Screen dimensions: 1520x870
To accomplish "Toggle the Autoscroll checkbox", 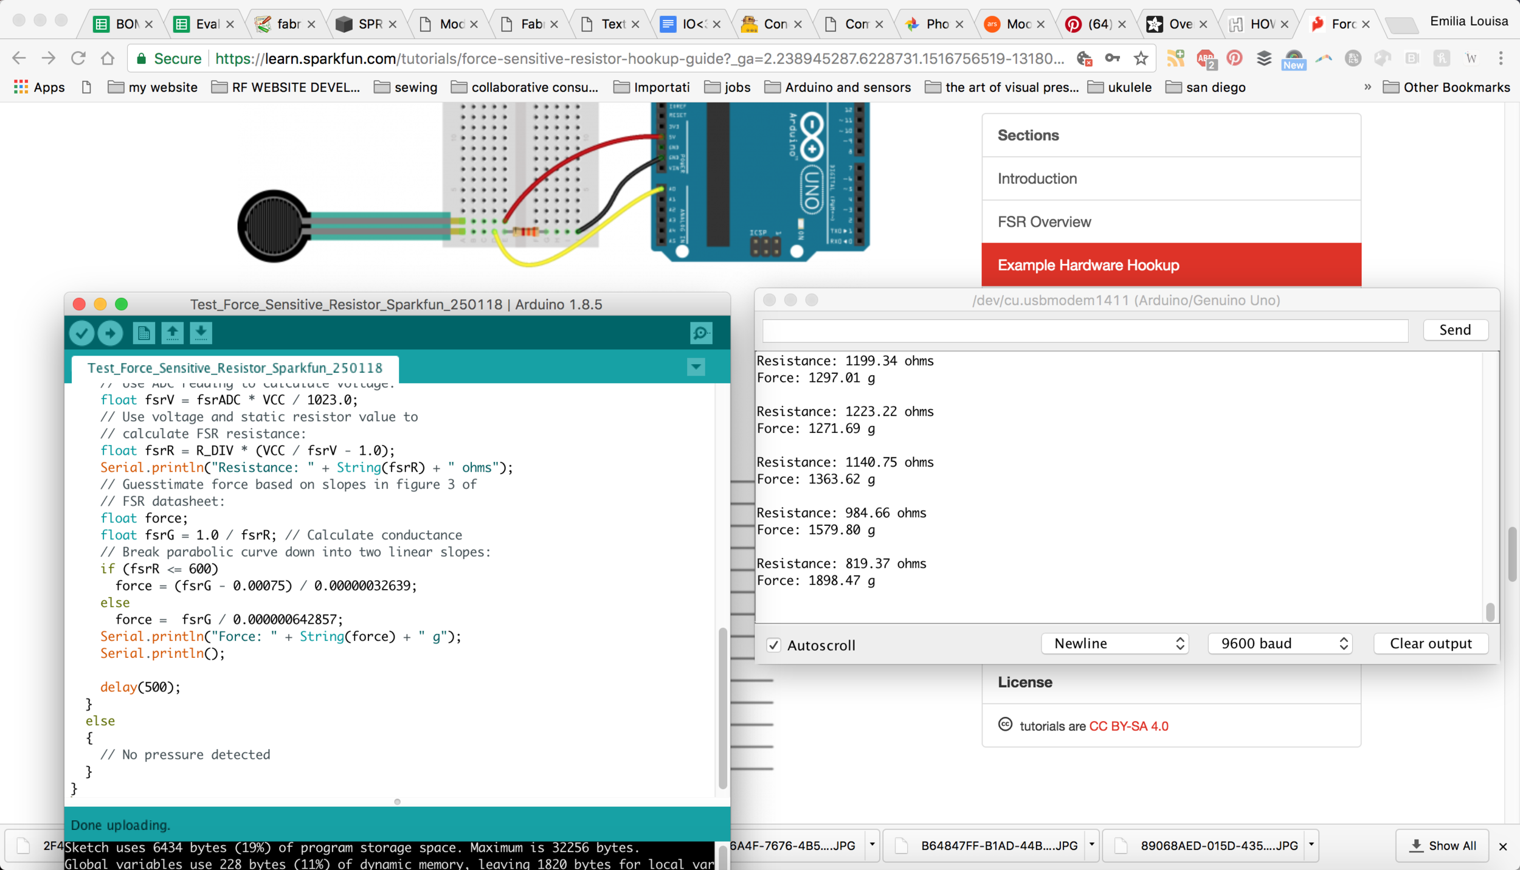I will coord(773,645).
